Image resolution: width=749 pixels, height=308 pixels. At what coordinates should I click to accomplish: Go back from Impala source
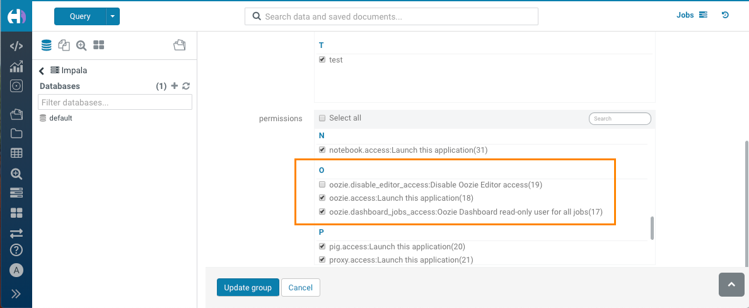point(42,71)
